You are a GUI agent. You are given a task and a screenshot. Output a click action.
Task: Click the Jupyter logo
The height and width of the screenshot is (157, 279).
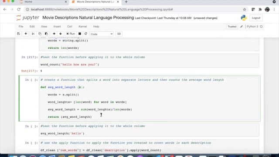pyautogui.click(x=27, y=17)
